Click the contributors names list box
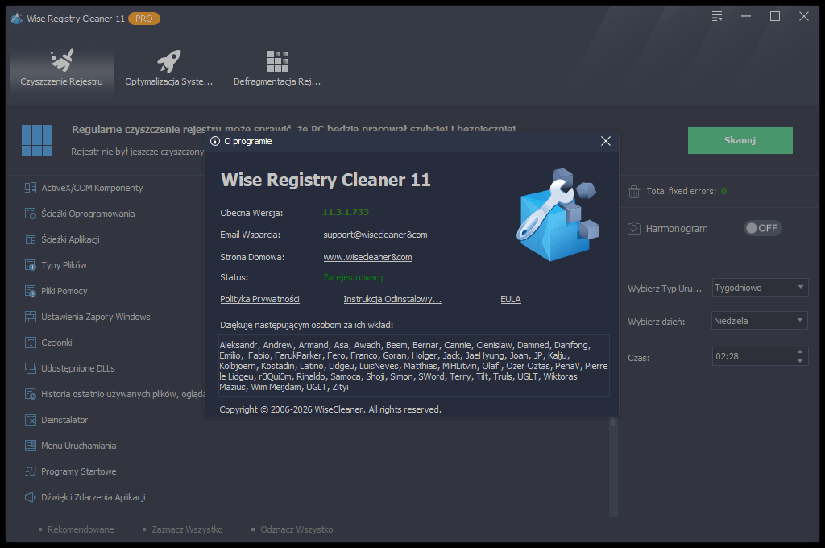 coord(413,366)
